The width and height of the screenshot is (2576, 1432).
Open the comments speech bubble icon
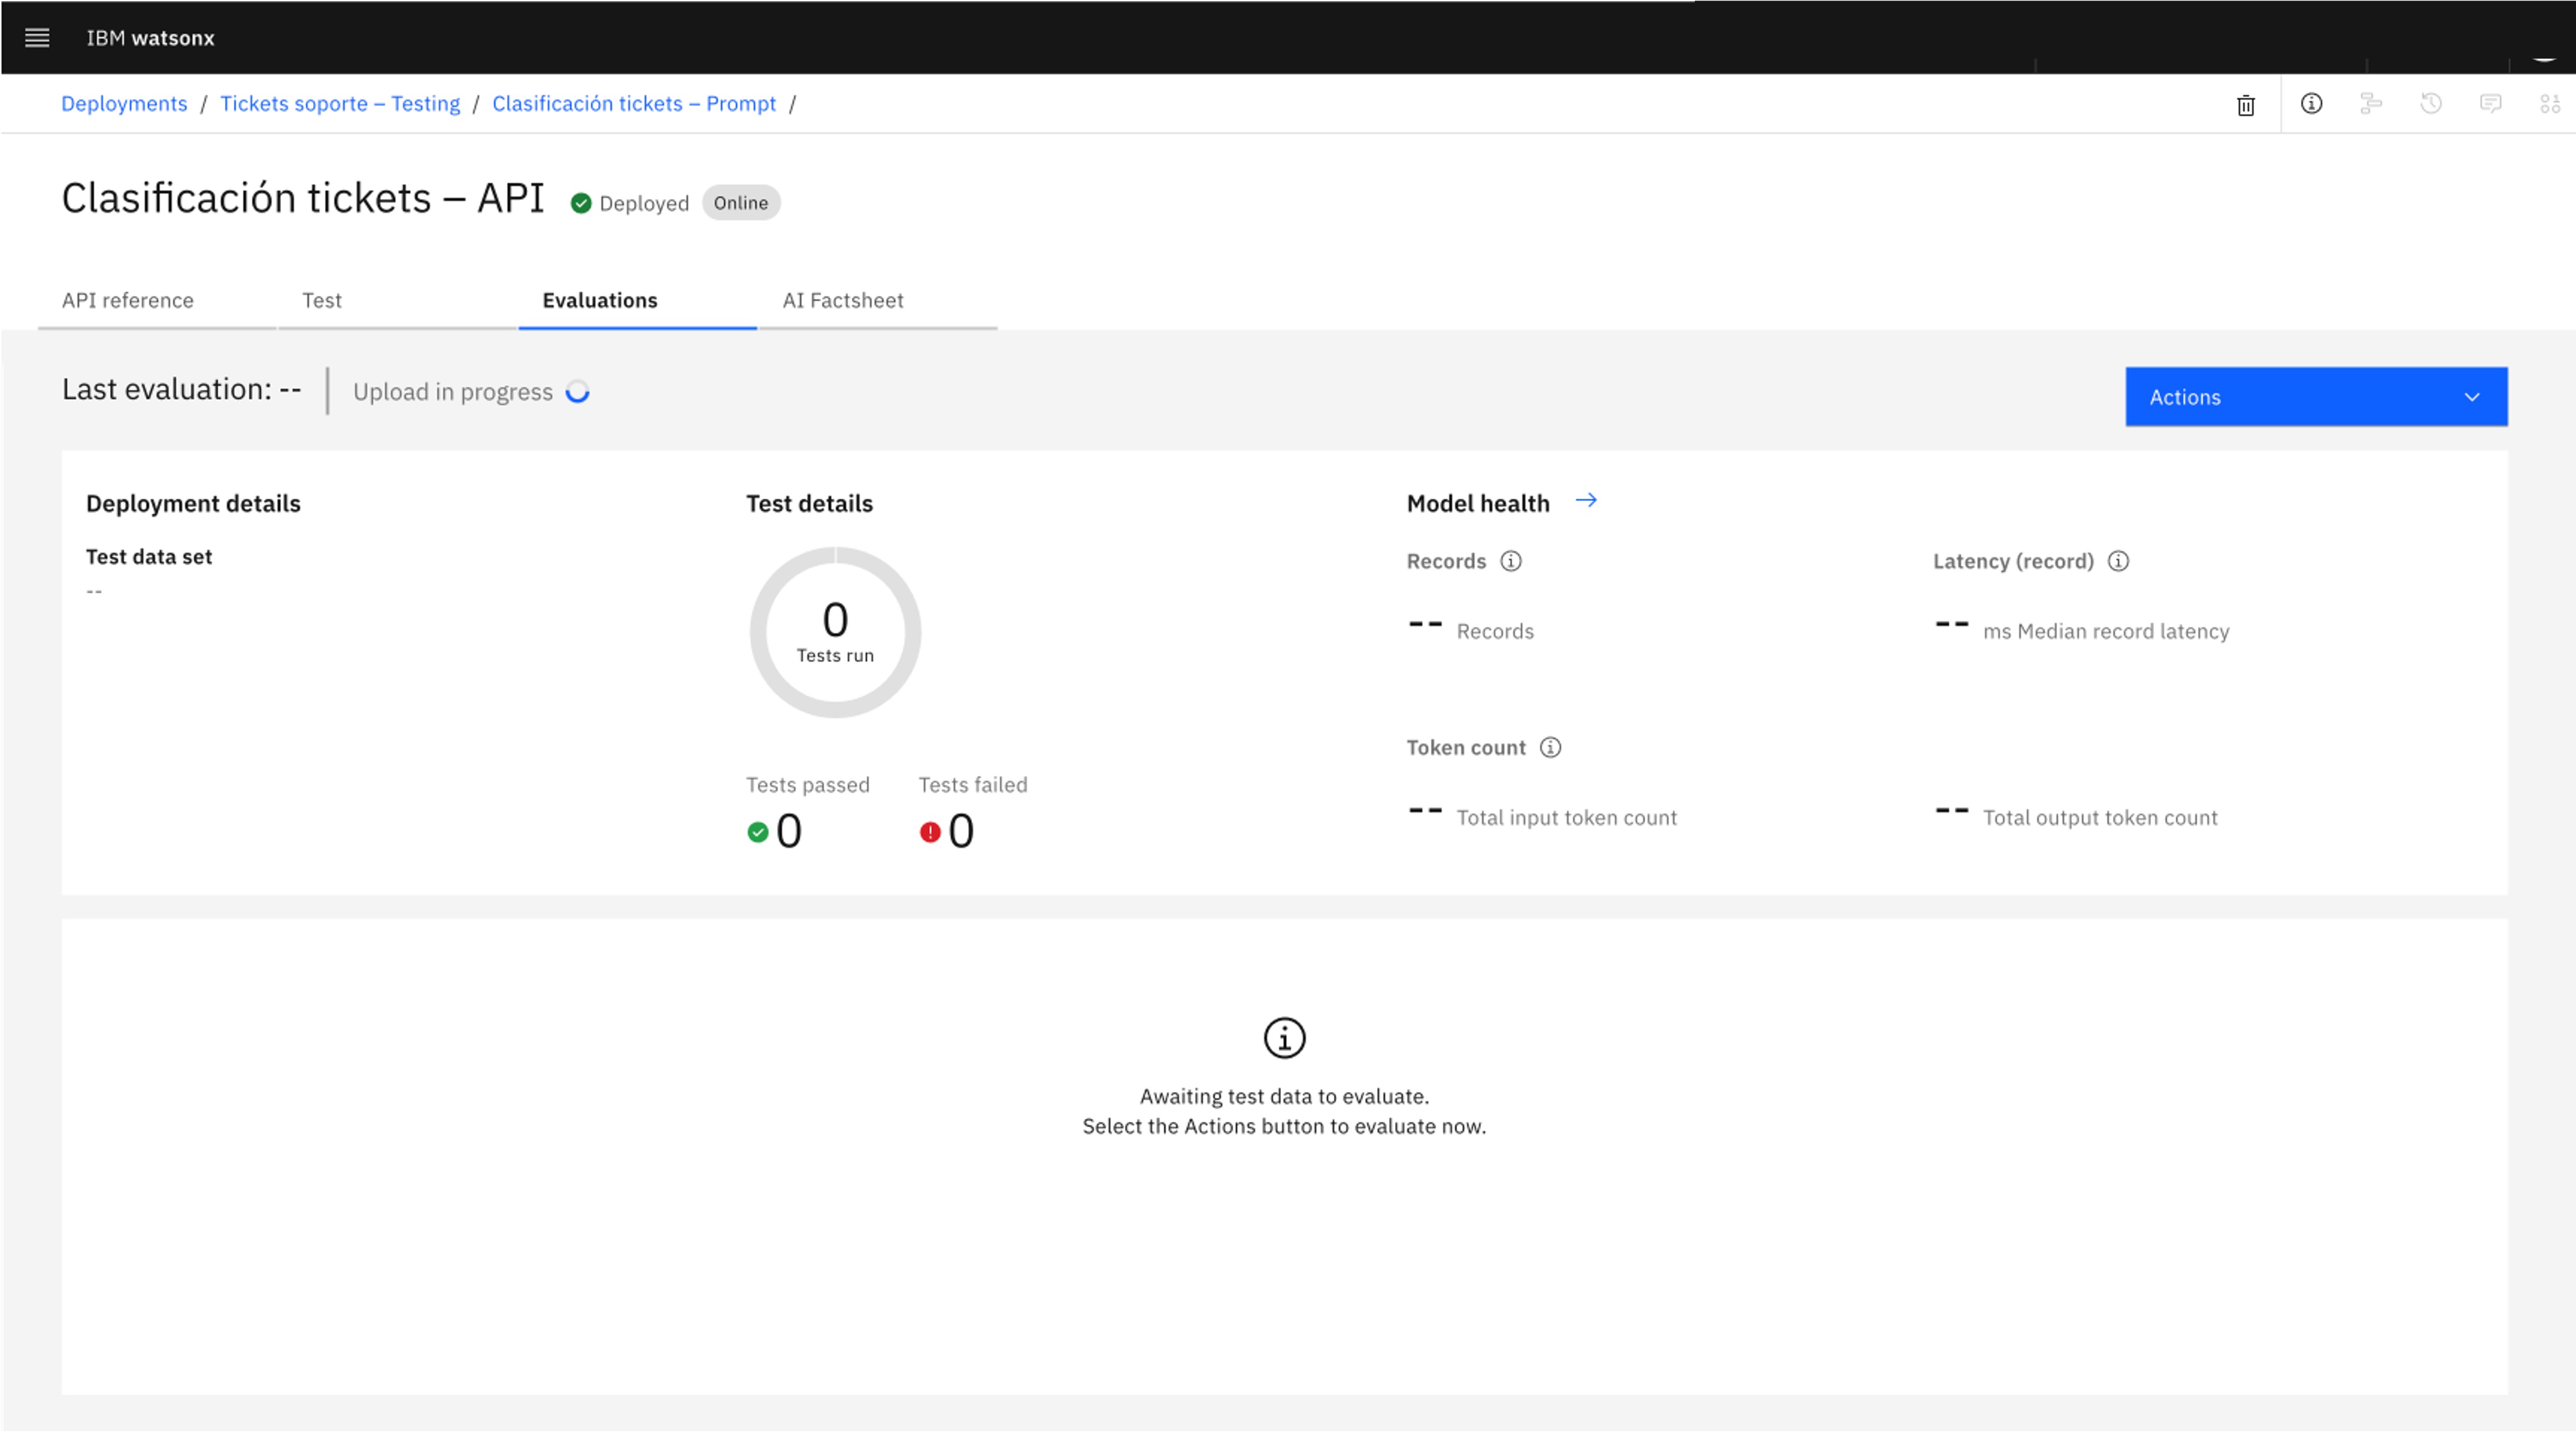pos(2491,104)
